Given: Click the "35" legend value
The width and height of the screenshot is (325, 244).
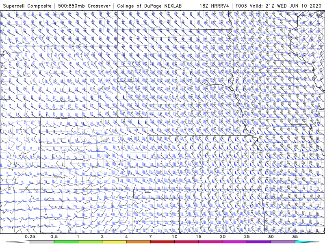Looking at the screenshot, I should click(295, 237).
